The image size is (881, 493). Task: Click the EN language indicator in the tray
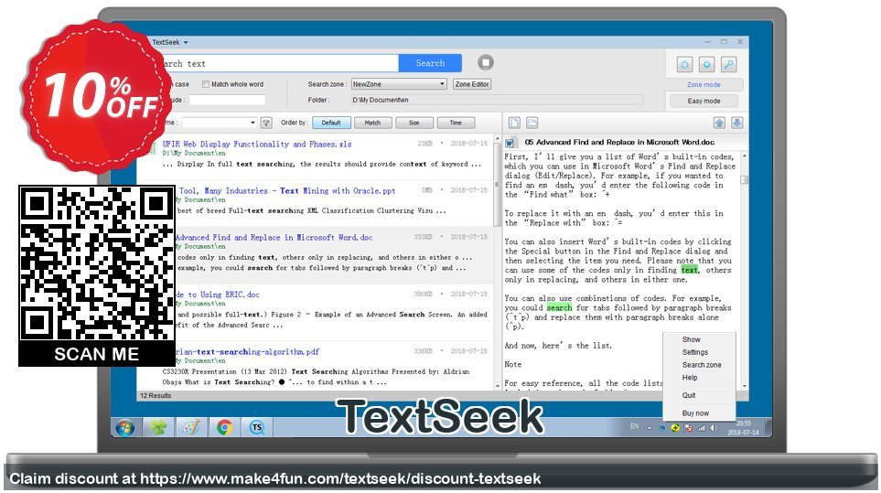click(x=634, y=427)
